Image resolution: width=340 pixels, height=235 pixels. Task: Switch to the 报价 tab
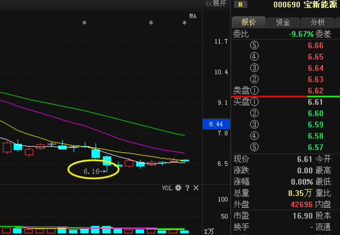249,22
